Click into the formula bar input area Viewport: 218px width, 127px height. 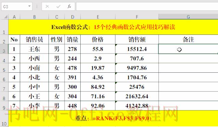[147, 6]
